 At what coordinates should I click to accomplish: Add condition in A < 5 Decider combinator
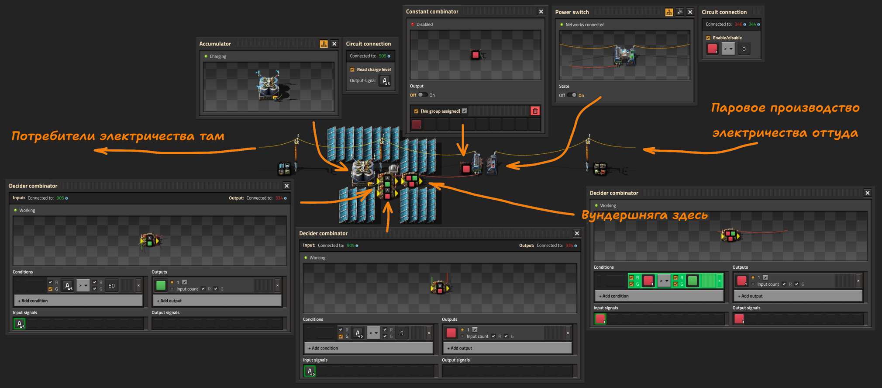pyautogui.click(x=369, y=348)
